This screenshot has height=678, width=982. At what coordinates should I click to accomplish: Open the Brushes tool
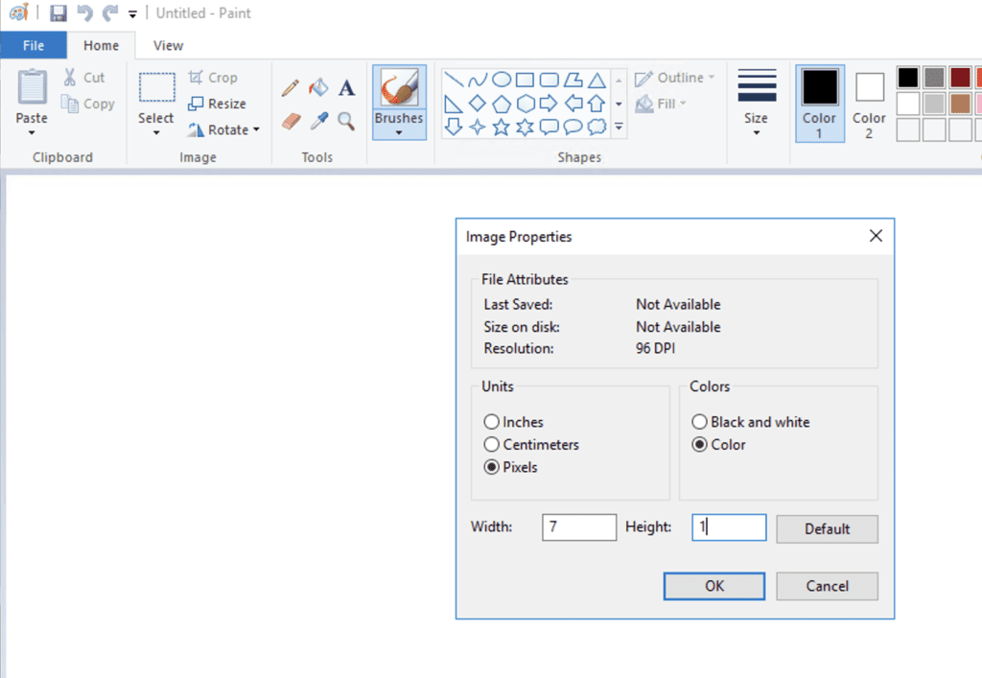coord(399,103)
